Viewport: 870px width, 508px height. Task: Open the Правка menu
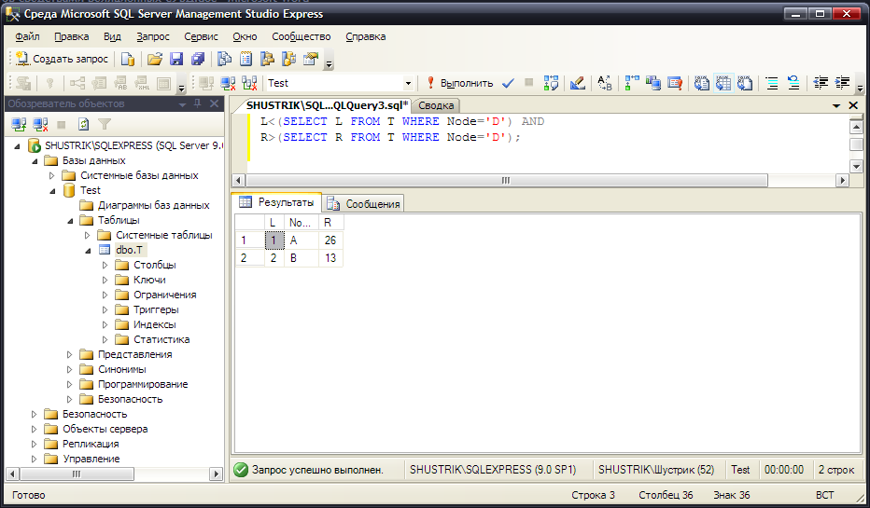72,36
